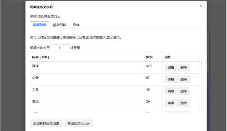The image size is (227, 131).
Task: Close the 词频生成文字云 dialog
Action: coord(201,5)
